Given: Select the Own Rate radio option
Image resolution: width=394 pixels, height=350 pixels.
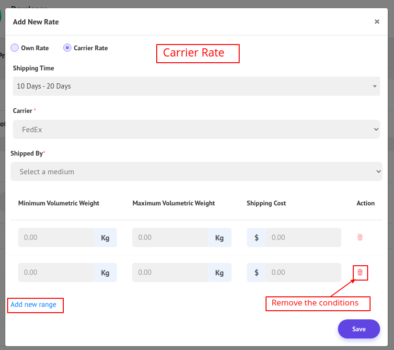Looking at the screenshot, I should tap(15, 48).
